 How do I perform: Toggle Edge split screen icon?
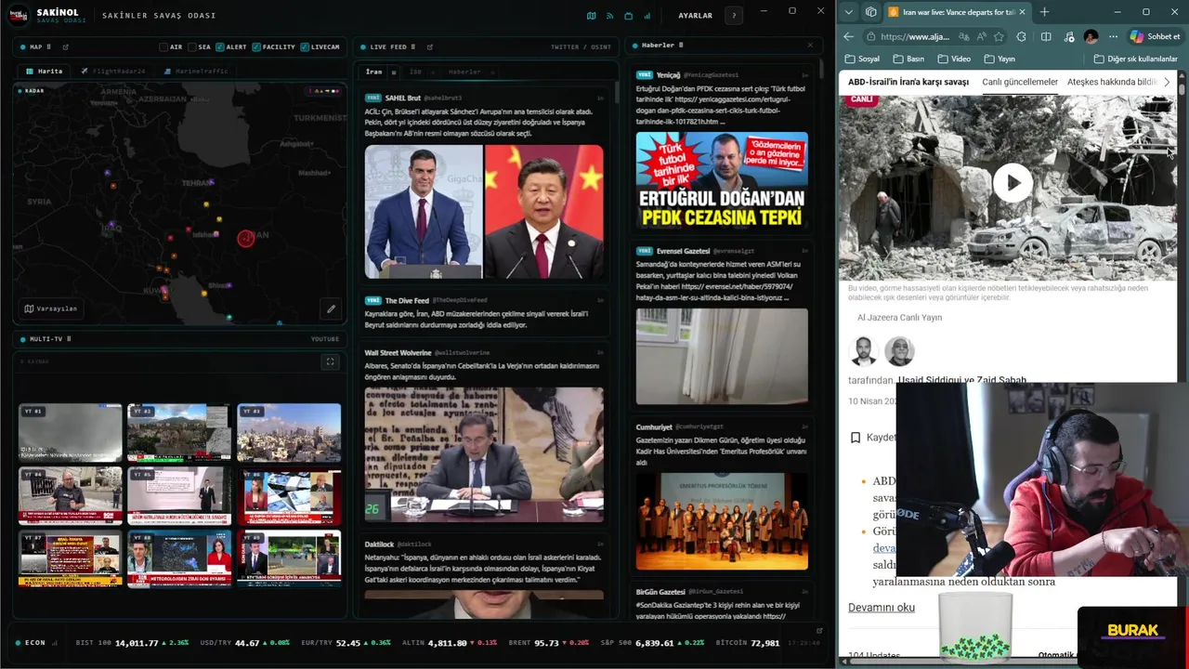coord(1046,36)
